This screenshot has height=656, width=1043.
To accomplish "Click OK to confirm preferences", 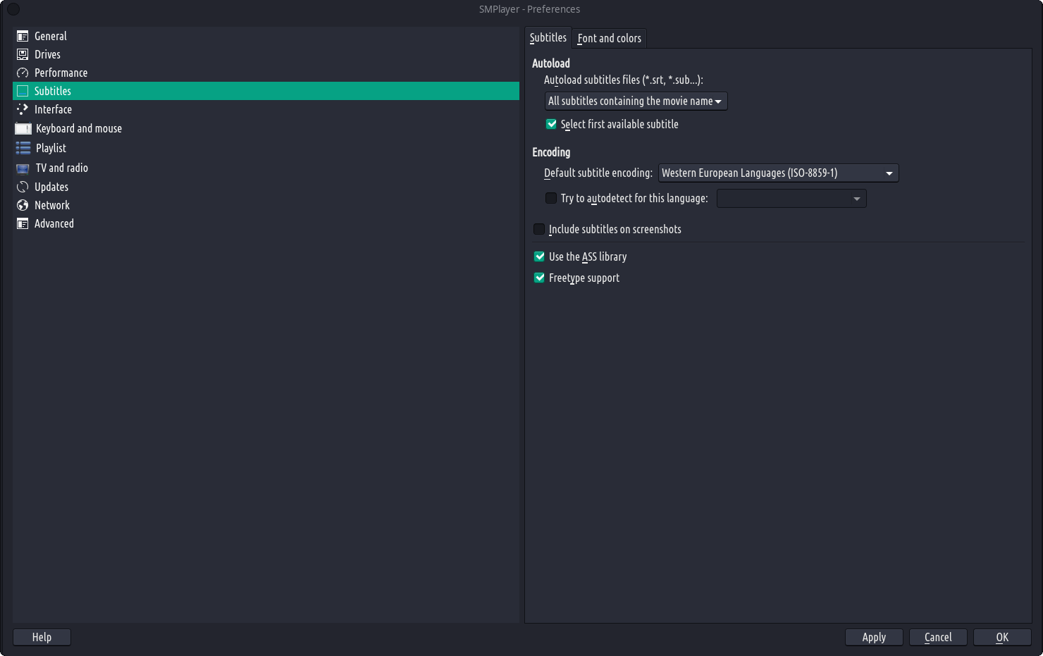I will coord(1002,637).
